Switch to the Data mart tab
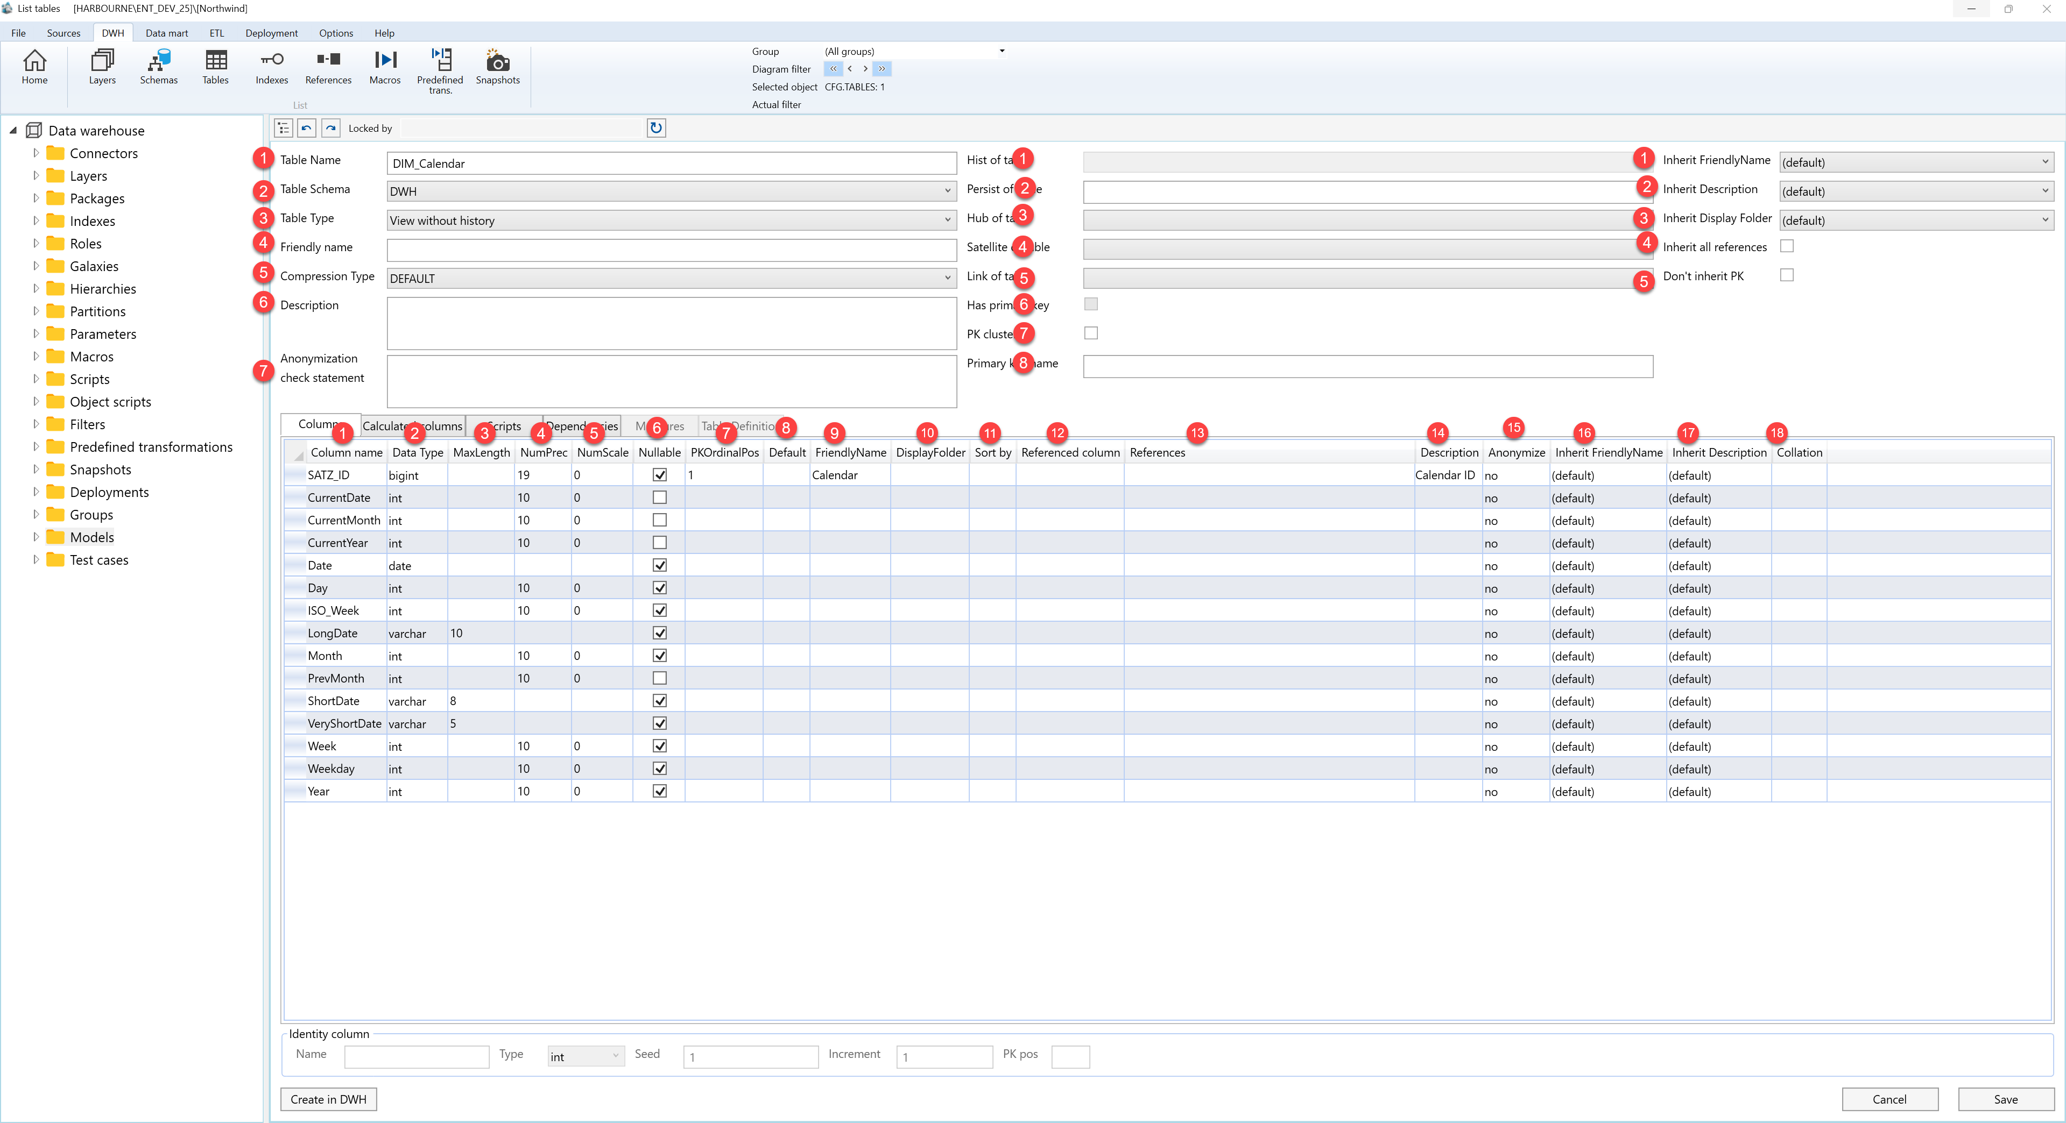Viewport: 2066px width, 1123px height. 167,33
